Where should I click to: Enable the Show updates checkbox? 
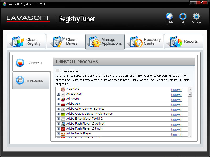coord(57,70)
